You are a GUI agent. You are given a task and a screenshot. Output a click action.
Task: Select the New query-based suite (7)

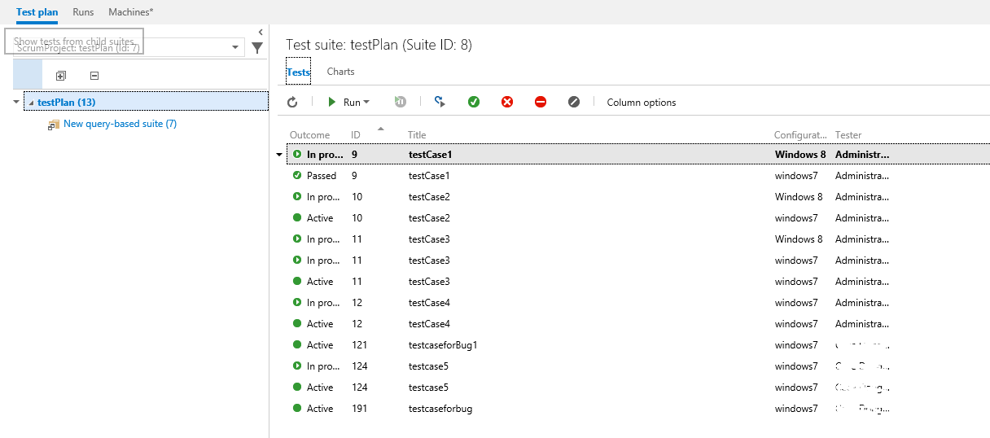click(x=120, y=124)
